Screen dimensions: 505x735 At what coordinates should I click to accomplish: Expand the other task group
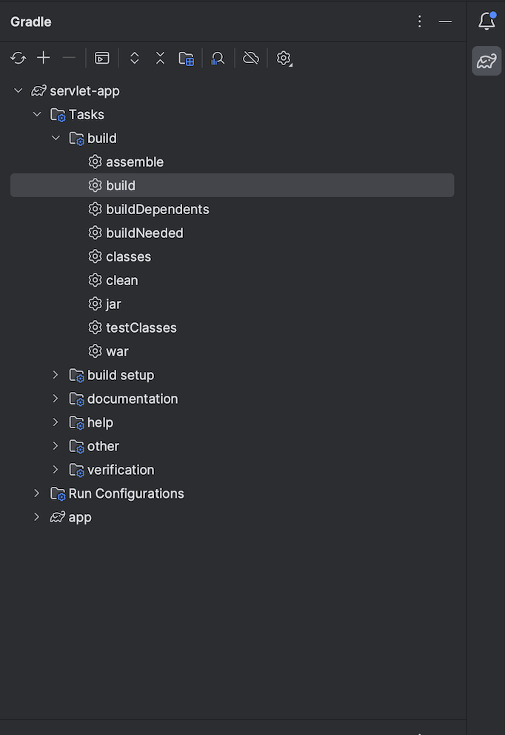[x=56, y=446]
